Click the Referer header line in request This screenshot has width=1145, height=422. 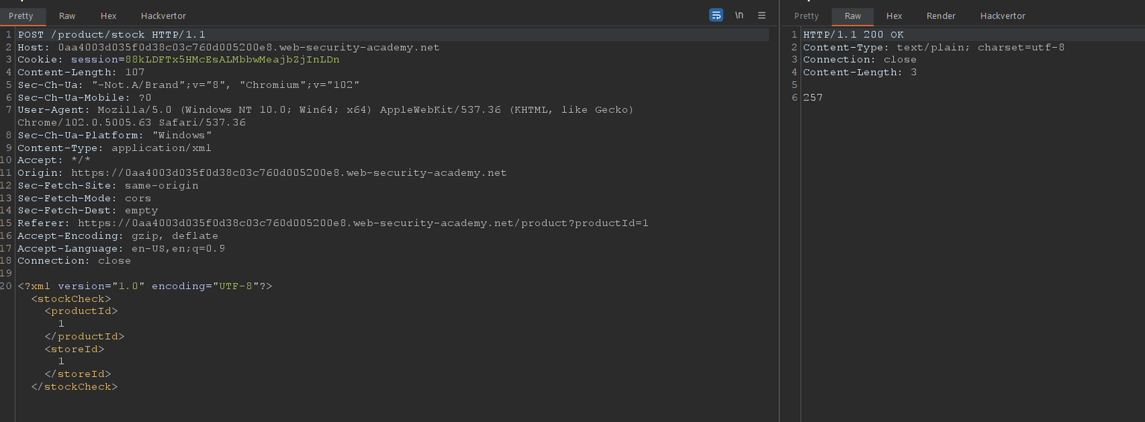click(333, 223)
